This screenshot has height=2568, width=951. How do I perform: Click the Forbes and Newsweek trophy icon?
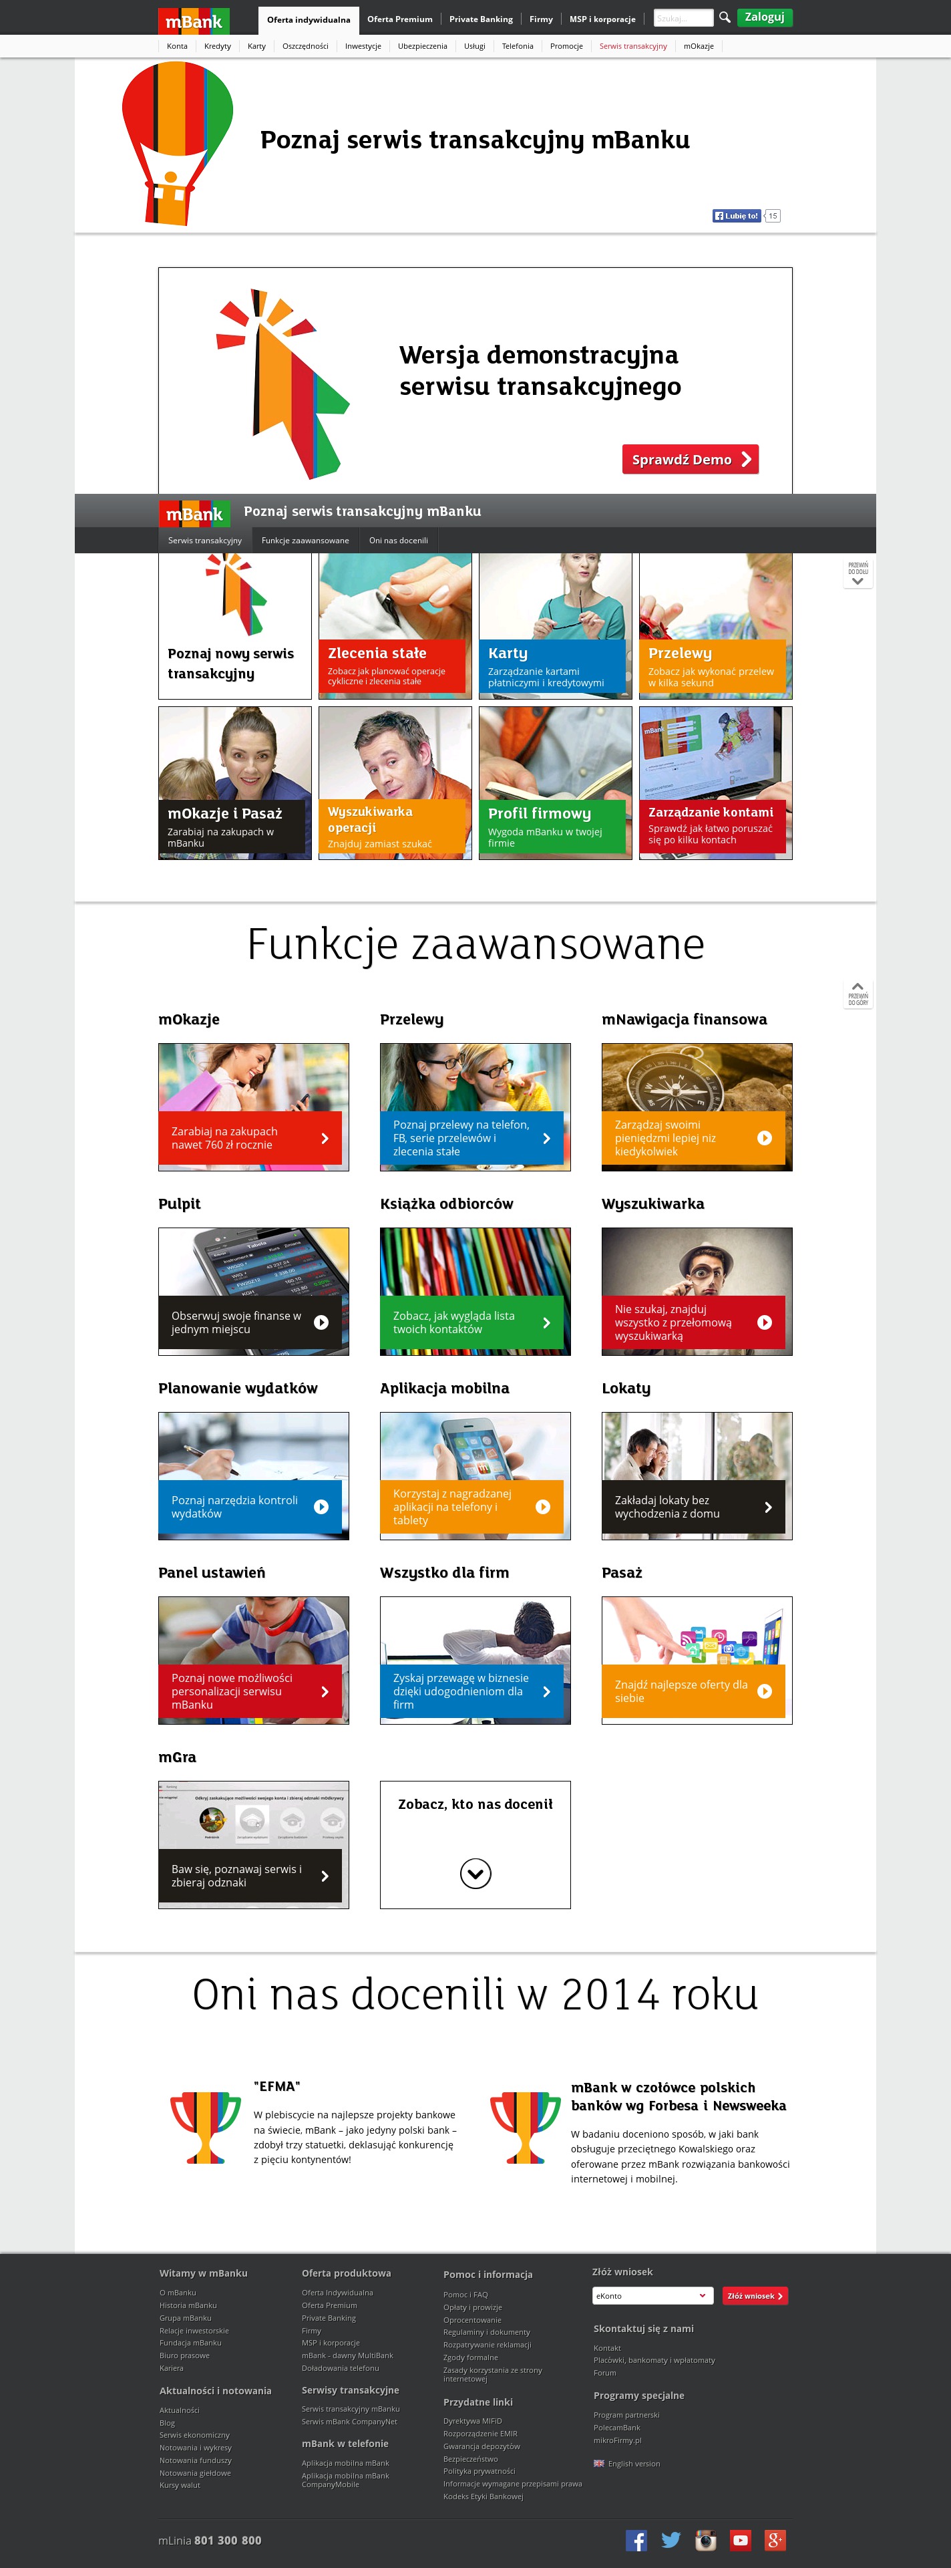525,2128
